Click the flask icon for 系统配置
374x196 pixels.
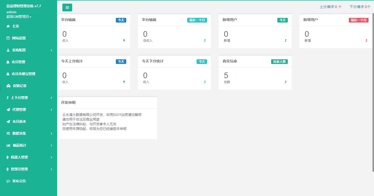8,50
